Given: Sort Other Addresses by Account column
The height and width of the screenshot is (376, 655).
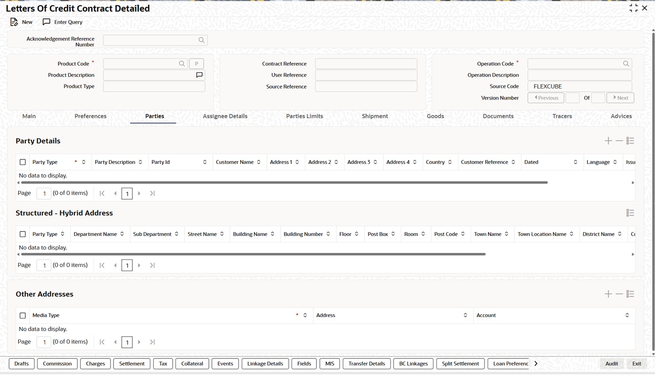Looking at the screenshot, I should point(627,315).
